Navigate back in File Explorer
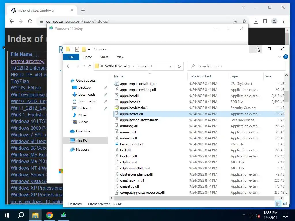The image size is (295, 221). pos(69,66)
